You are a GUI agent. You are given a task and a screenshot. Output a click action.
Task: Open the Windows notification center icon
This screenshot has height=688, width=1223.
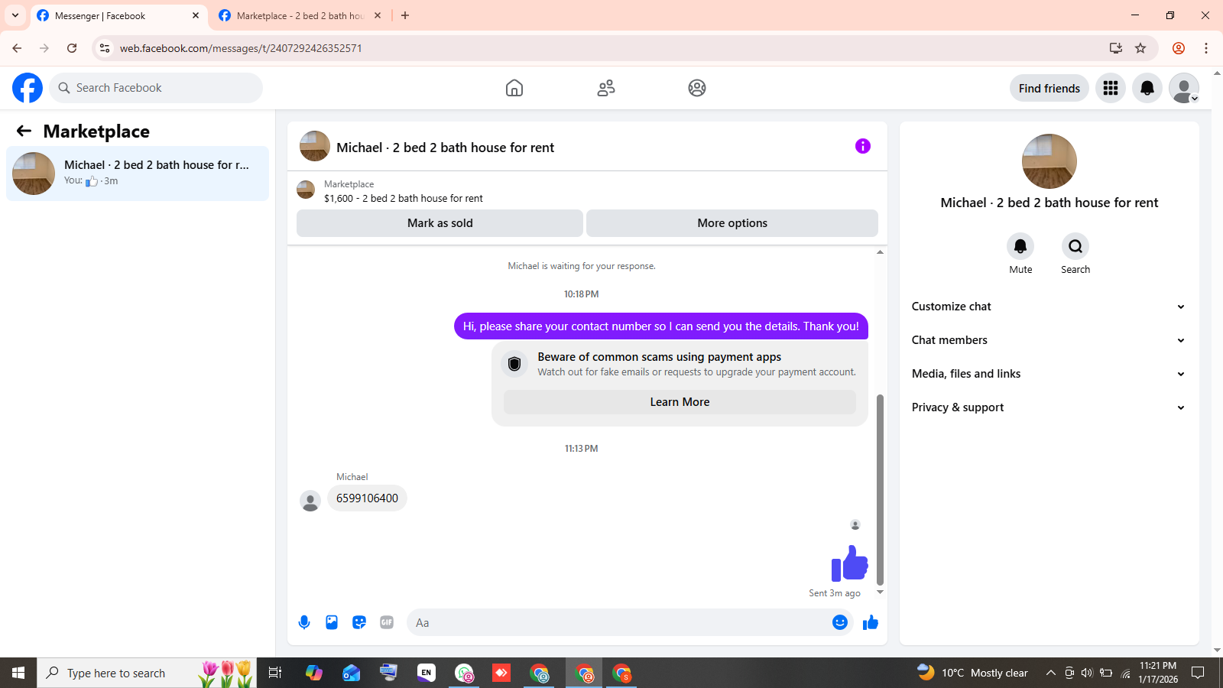[1198, 673]
